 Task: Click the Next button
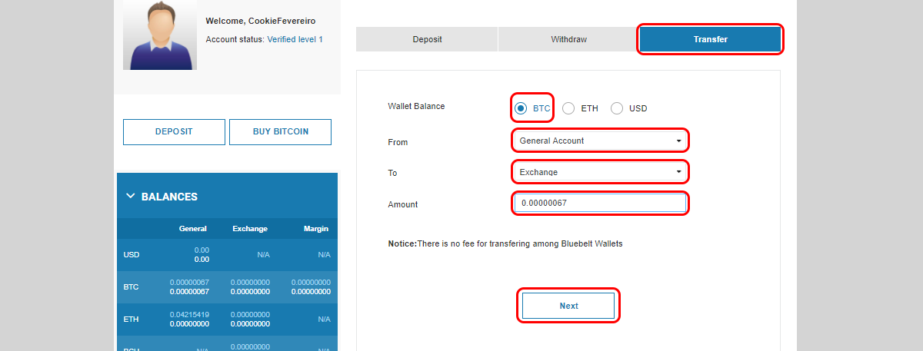(568, 306)
